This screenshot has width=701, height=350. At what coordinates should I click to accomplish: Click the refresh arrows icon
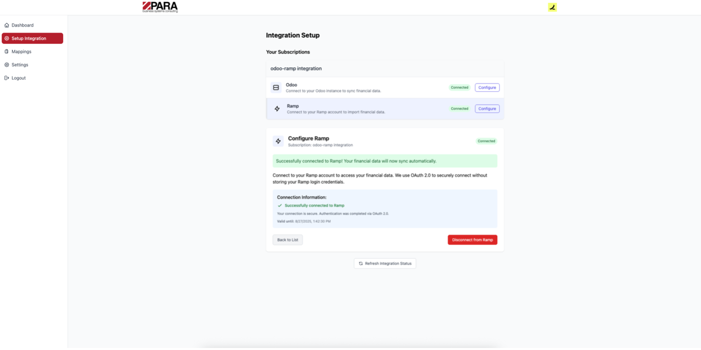pyautogui.click(x=361, y=263)
